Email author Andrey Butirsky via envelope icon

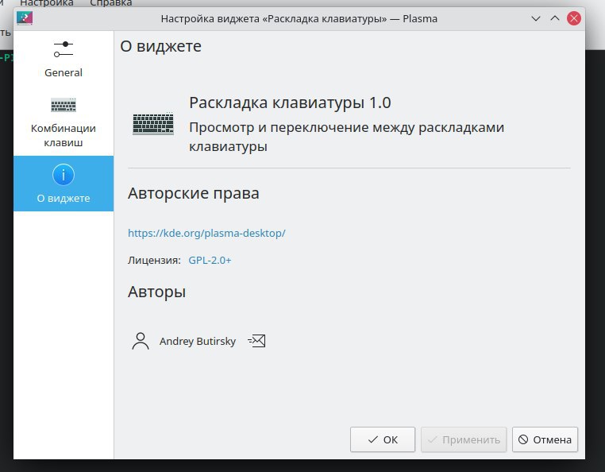256,341
